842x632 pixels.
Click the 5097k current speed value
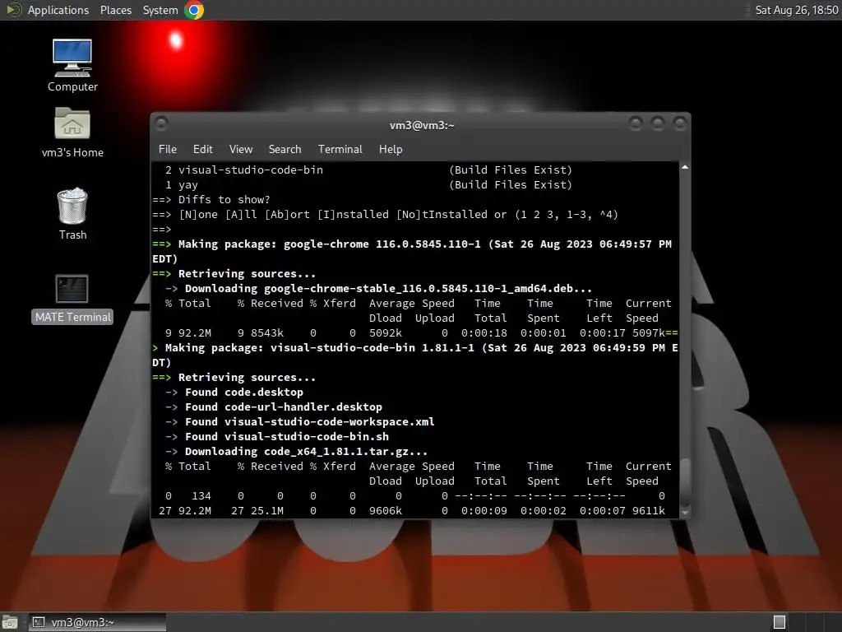pyautogui.click(x=648, y=332)
